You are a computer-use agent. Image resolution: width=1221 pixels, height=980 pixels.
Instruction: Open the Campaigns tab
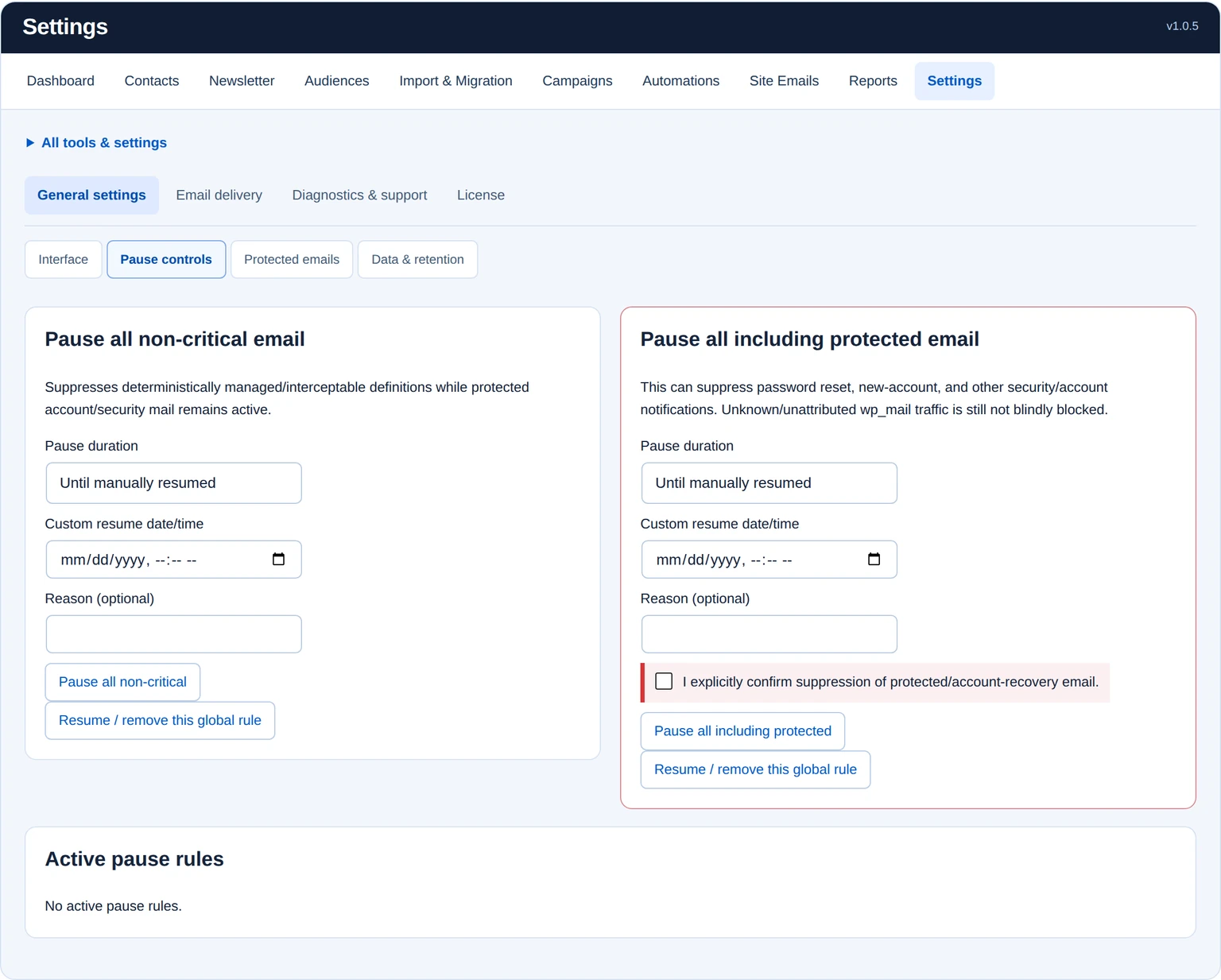coord(577,81)
